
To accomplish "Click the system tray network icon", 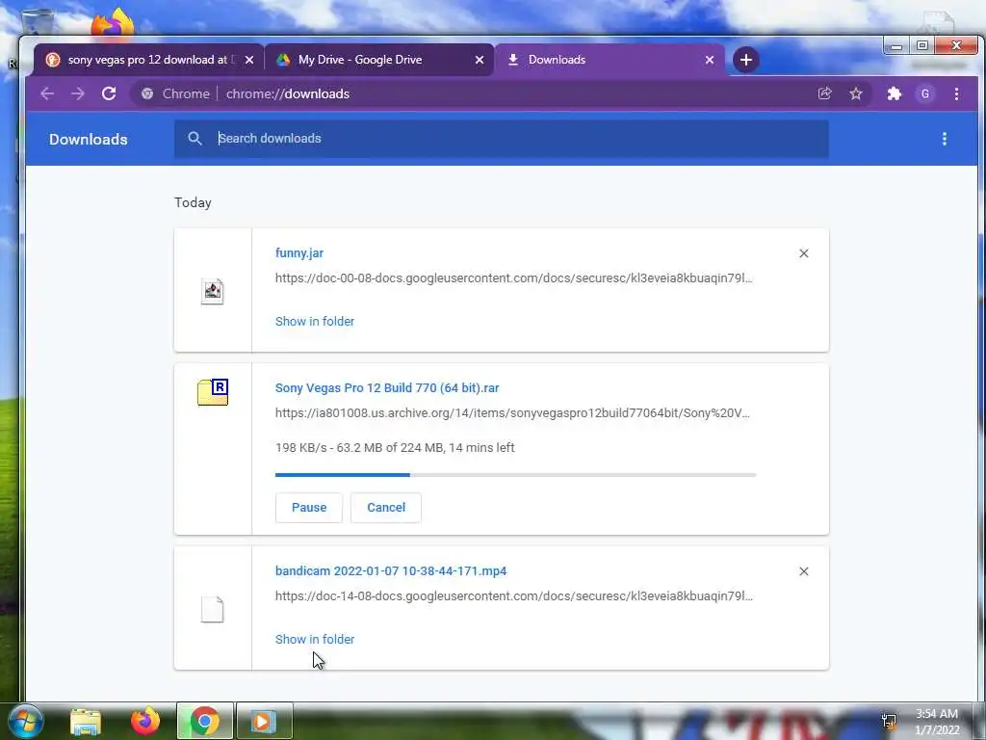I will click(889, 721).
